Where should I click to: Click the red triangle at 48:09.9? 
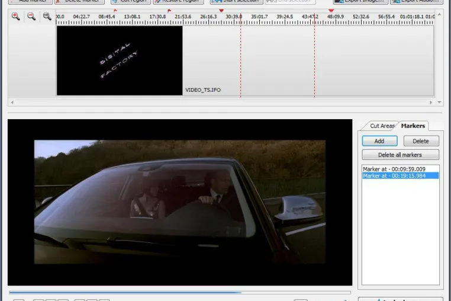[x=331, y=11]
